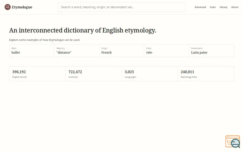Visit the About page
This screenshot has width=243, height=152.
(x=234, y=7)
